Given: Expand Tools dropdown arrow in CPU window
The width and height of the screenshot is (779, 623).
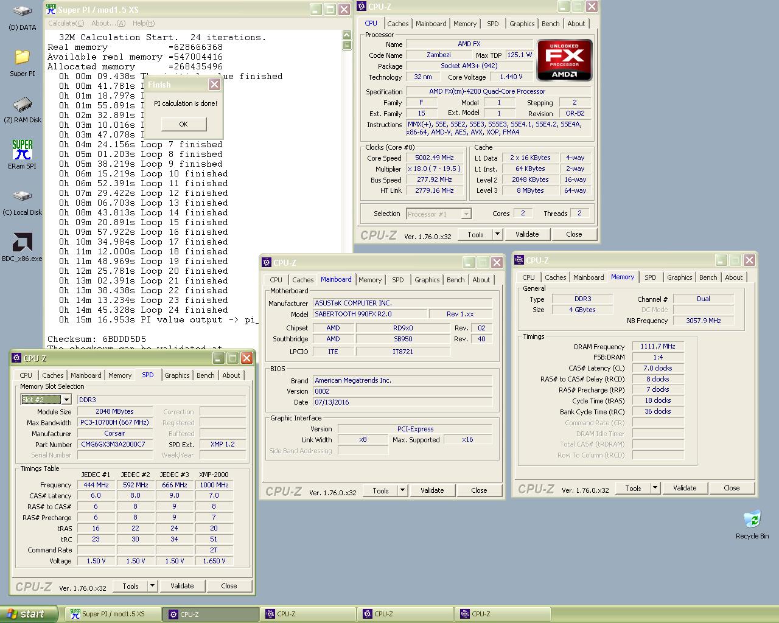Looking at the screenshot, I should click(497, 234).
